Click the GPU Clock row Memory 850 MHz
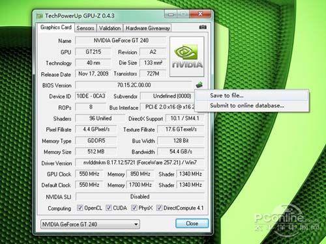326x244 pixels. coord(140,174)
